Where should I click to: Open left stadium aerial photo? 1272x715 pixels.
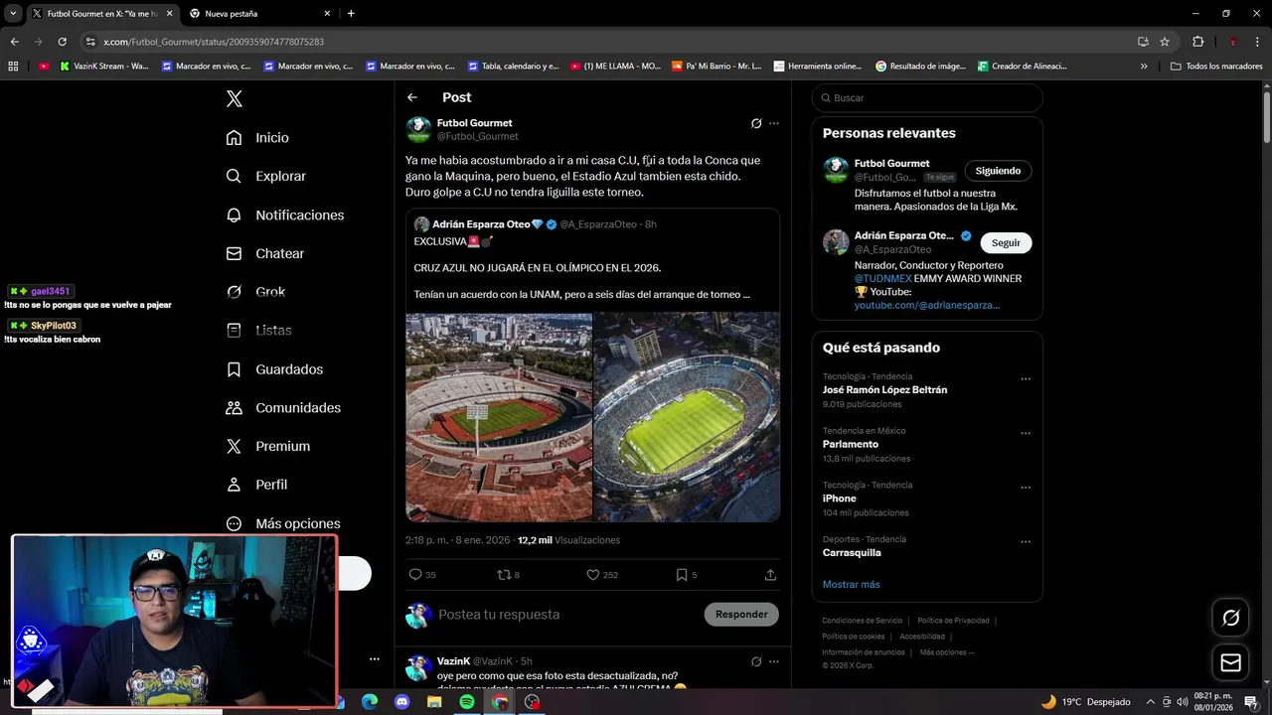pyautogui.click(x=499, y=417)
